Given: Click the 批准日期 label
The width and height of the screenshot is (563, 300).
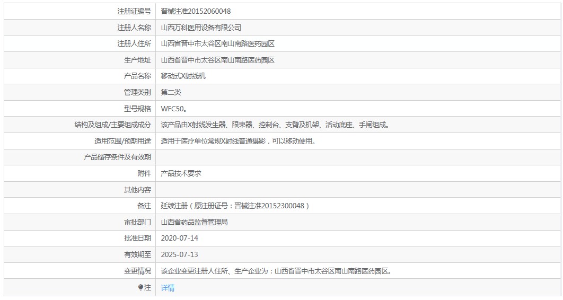Looking at the screenshot, I should 137,239.
